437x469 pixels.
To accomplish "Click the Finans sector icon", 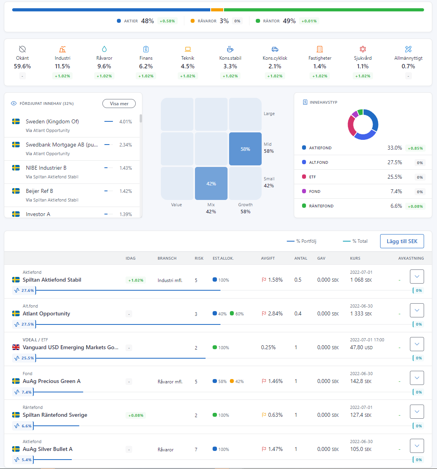I will [x=146, y=49].
